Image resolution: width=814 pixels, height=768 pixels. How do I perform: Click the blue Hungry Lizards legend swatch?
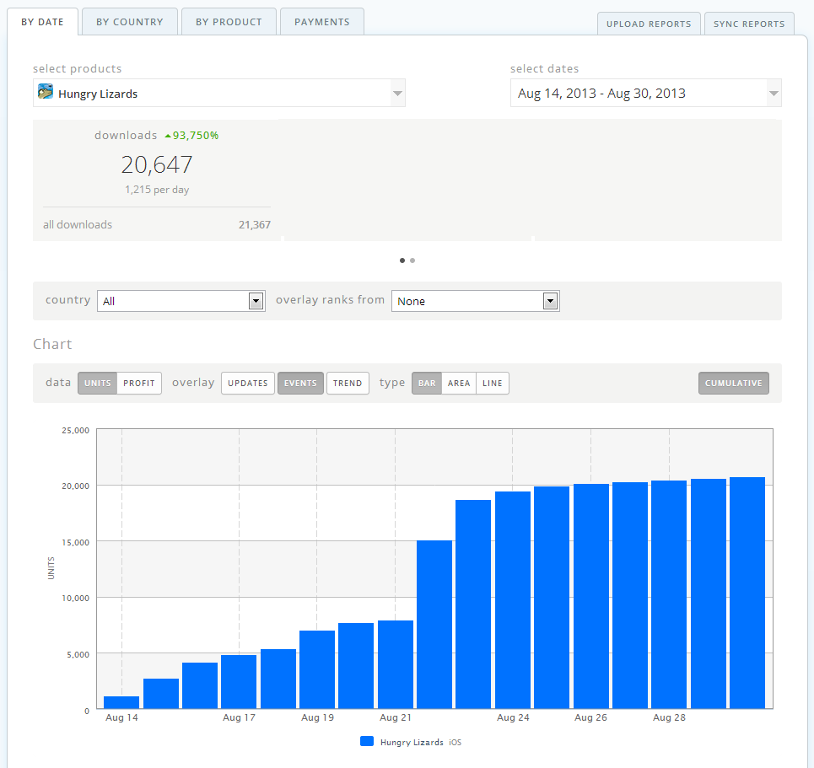point(366,741)
